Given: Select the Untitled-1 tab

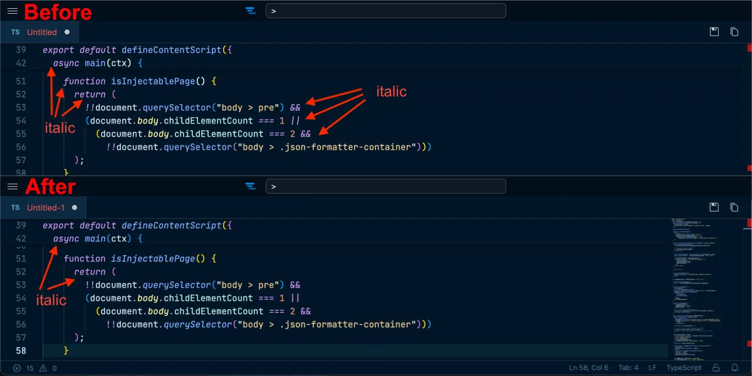Looking at the screenshot, I should coord(45,207).
